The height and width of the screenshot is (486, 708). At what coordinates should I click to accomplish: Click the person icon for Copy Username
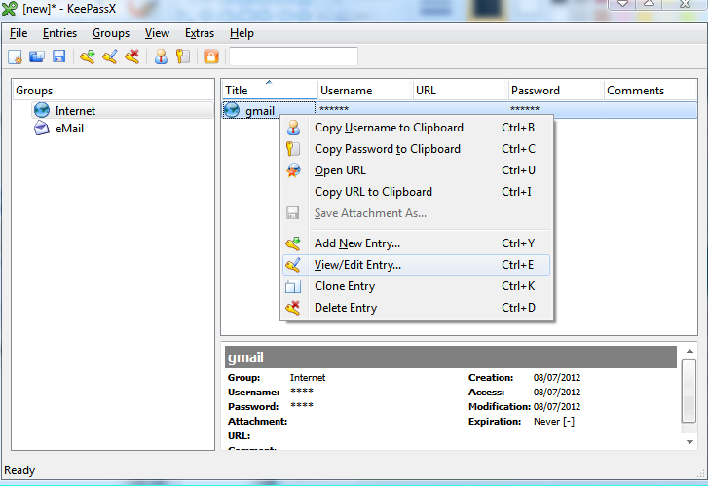pos(293,128)
